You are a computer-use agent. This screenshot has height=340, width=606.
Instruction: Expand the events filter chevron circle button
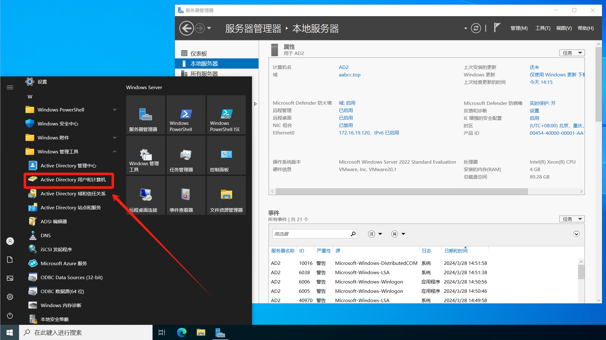click(x=576, y=234)
